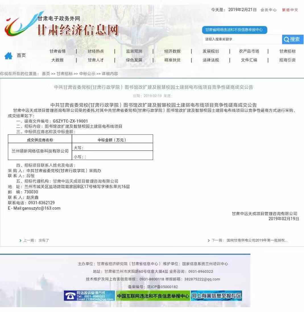
Task: Type in the search keyword field
Action: (242, 39)
